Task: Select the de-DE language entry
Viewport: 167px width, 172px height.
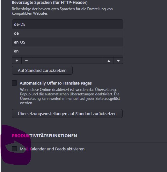Action: 68,24
